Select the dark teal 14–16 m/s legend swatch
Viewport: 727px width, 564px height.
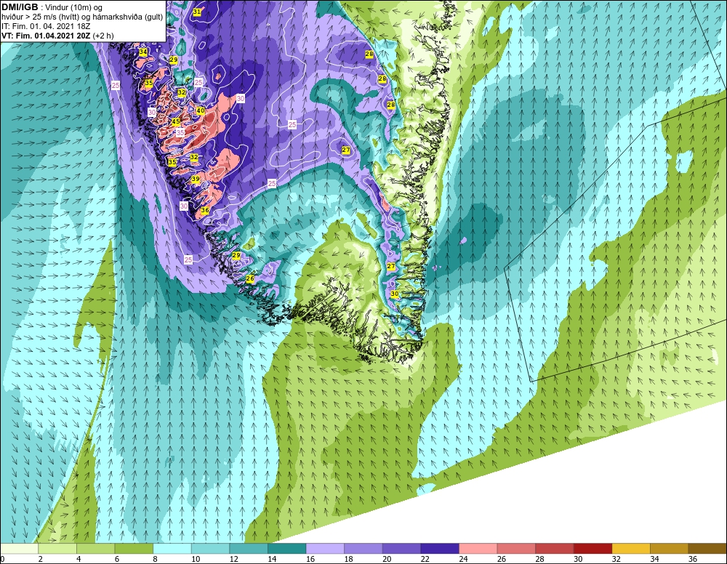click(287, 549)
